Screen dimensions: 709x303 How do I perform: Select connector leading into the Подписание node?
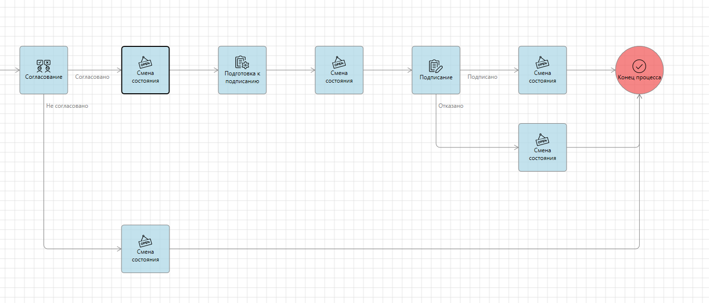(387, 70)
